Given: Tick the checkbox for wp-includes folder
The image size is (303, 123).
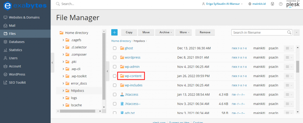Looking at the screenshot, I should tap(115, 85).
